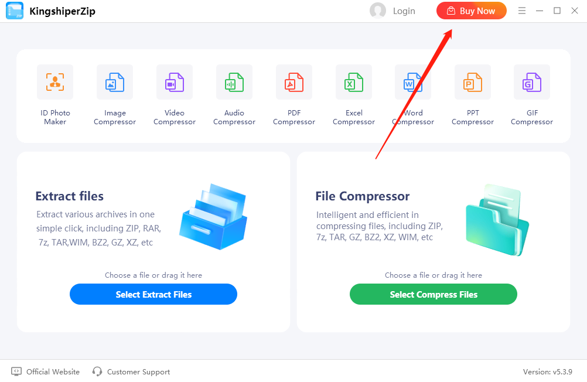Screen dimensions: 587x382
Task: Open the Official Website link
Action: pos(45,371)
